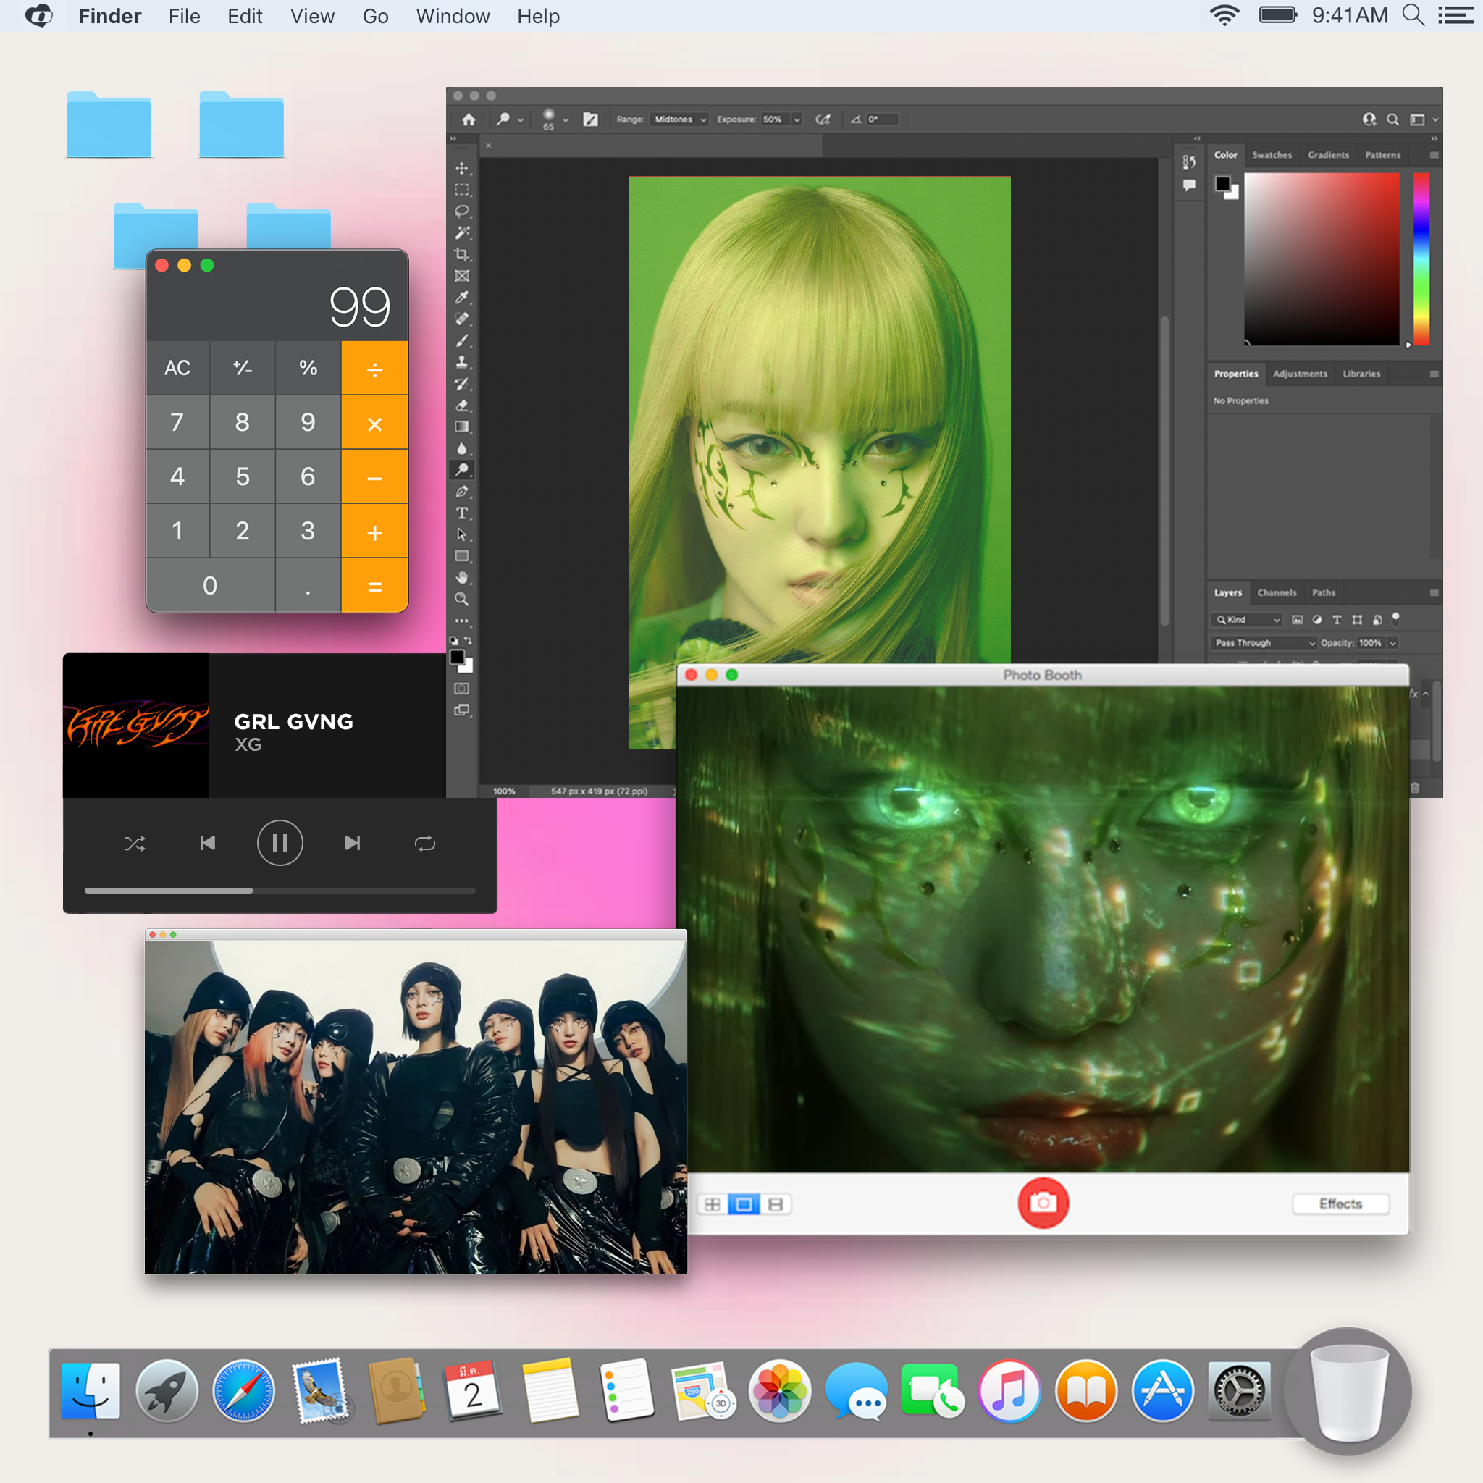Switch Photo Booth to single photo mode

tap(743, 1203)
